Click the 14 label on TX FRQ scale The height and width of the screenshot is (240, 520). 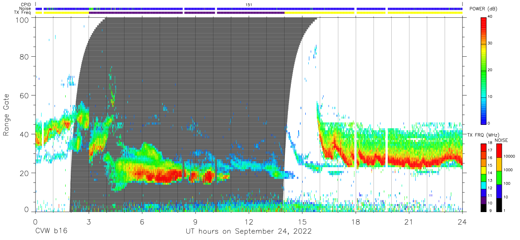point(490,173)
